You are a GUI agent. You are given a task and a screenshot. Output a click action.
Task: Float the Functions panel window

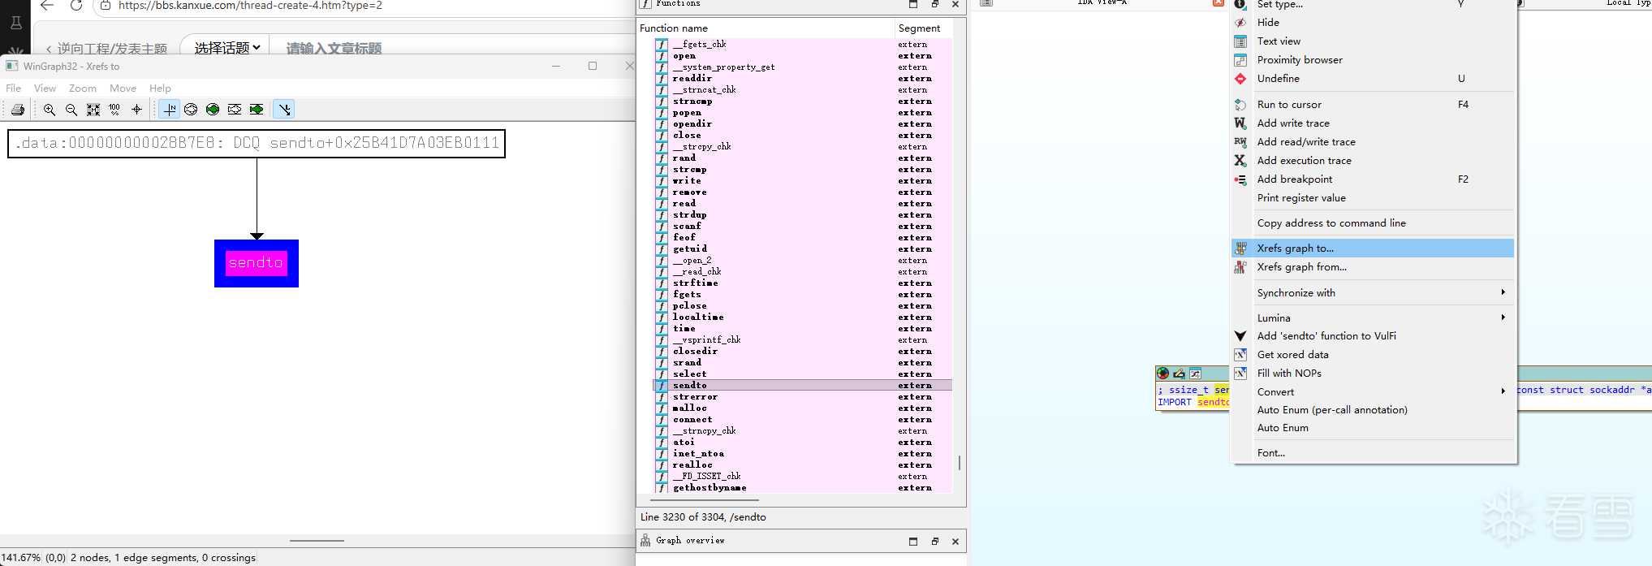click(x=934, y=4)
